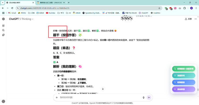Open the three-dot conversation options menu
This screenshot has width=199, height=105.
click(x=196, y=19)
